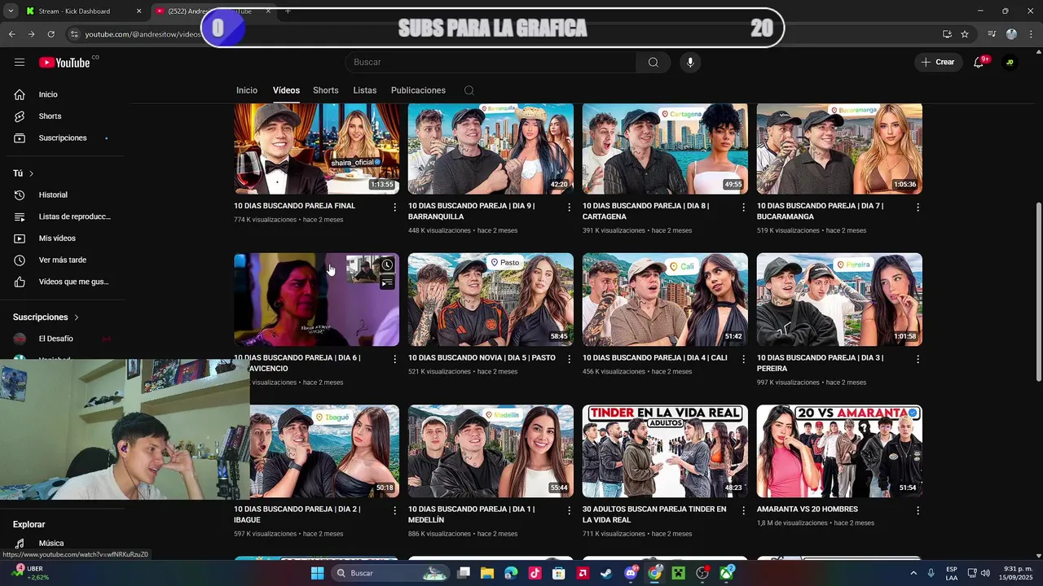Open options menu for DIA 5 Pasto video
The width and height of the screenshot is (1043, 586).
click(570, 359)
